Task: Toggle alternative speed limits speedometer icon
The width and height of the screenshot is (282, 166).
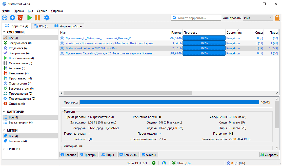Action: (x=164, y=163)
